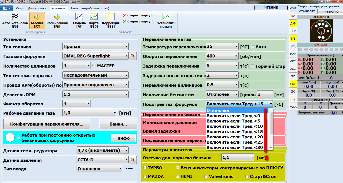Toggle Авто switching temperature checkbox
Screen dimensions: 343x183
[x=253, y=47]
